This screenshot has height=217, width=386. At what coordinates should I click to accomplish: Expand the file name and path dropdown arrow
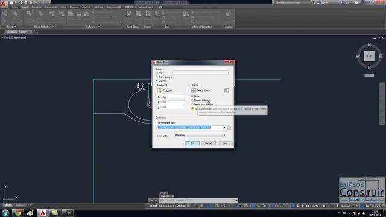coord(224,128)
